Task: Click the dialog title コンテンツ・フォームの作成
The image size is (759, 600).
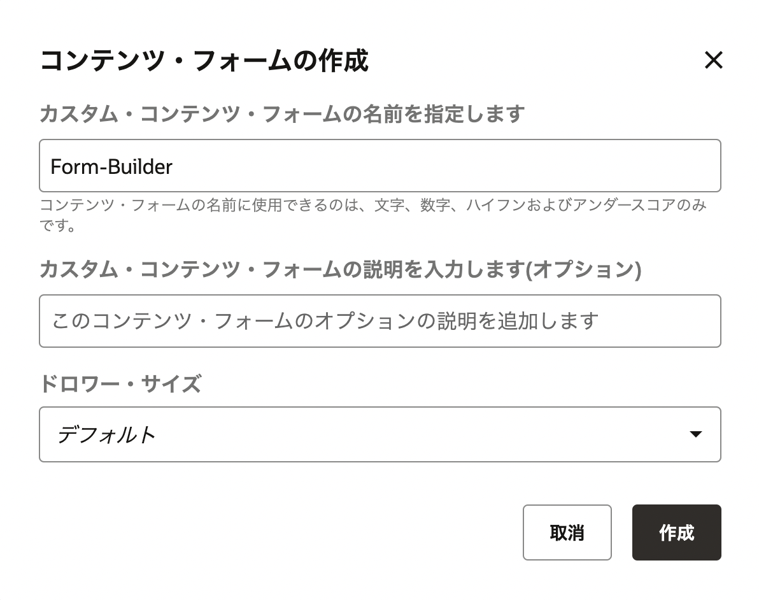Action: [x=204, y=61]
